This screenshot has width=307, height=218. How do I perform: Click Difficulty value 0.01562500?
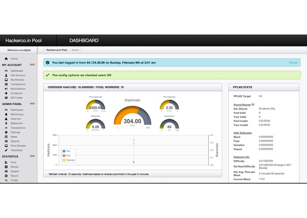(266, 161)
